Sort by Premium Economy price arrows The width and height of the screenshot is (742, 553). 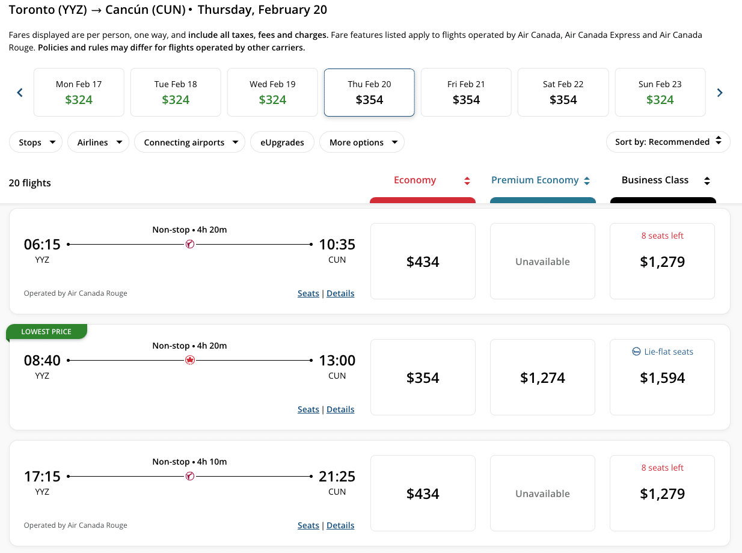[x=587, y=180]
